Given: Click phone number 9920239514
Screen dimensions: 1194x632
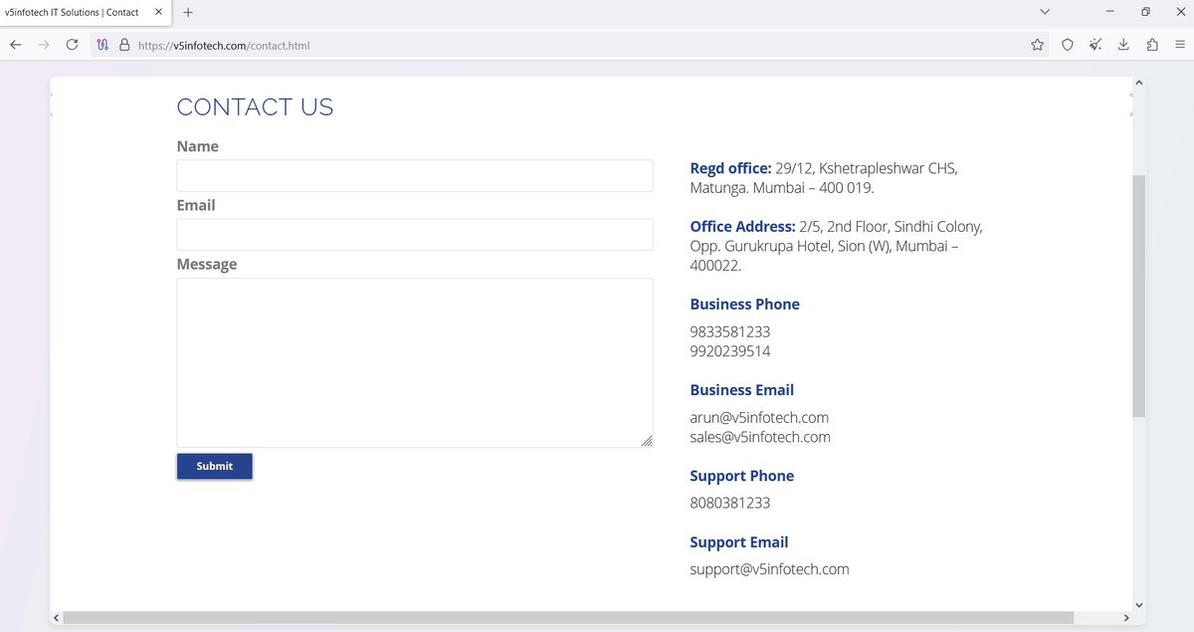Looking at the screenshot, I should pos(730,351).
